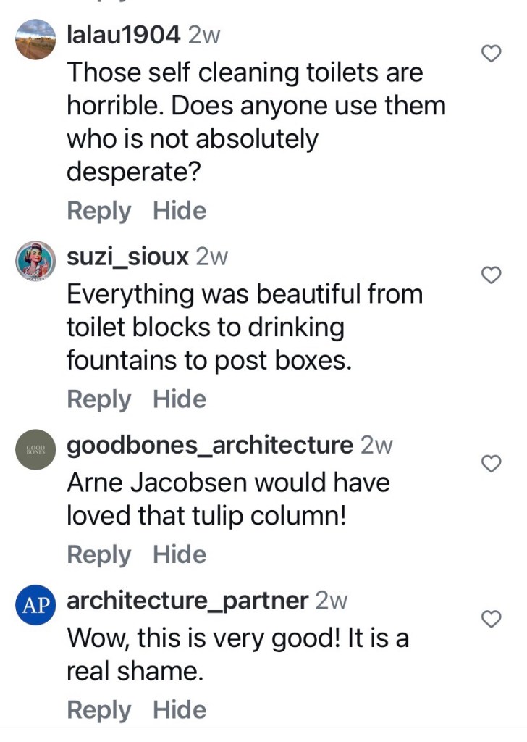Reply to lalau1904's self cleaning toilets comment

coord(98,211)
